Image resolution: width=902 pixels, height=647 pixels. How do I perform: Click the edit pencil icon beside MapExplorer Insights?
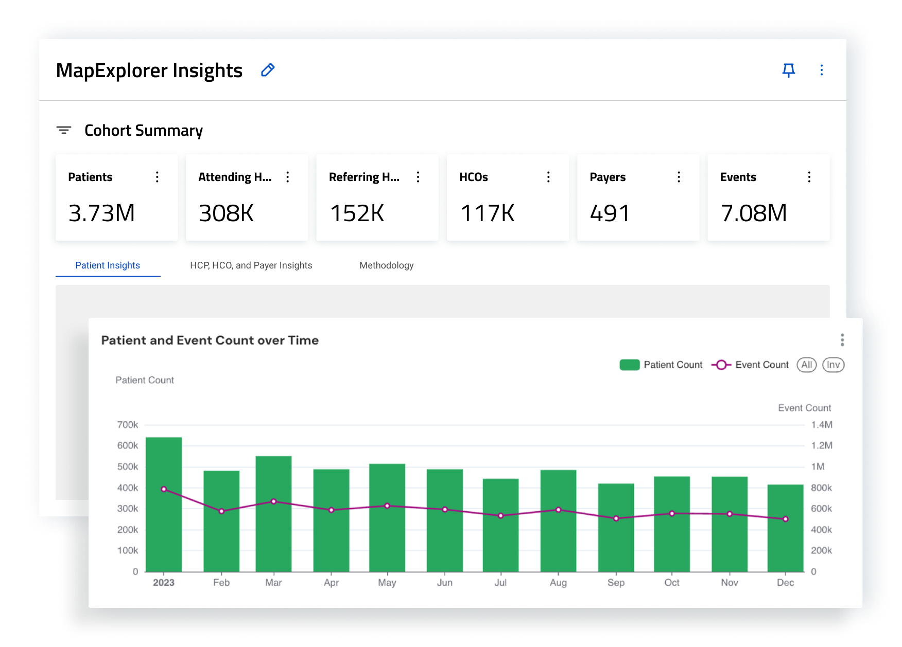point(268,70)
